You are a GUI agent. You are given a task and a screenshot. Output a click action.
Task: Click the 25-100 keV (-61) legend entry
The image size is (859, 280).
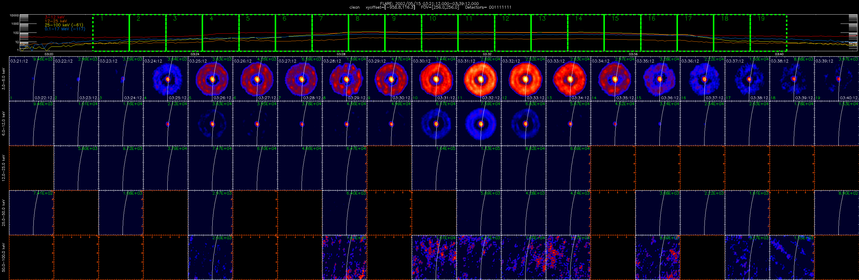click(x=64, y=25)
